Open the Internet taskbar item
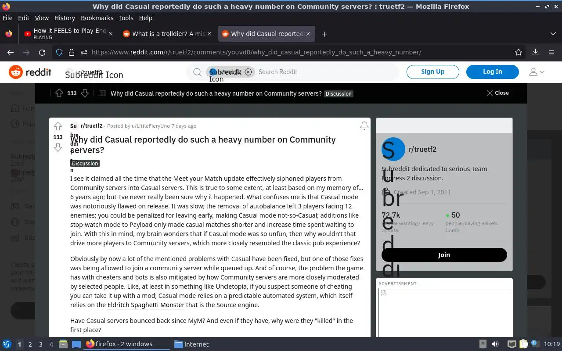The width and height of the screenshot is (562, 351). [x=192, y=344]
